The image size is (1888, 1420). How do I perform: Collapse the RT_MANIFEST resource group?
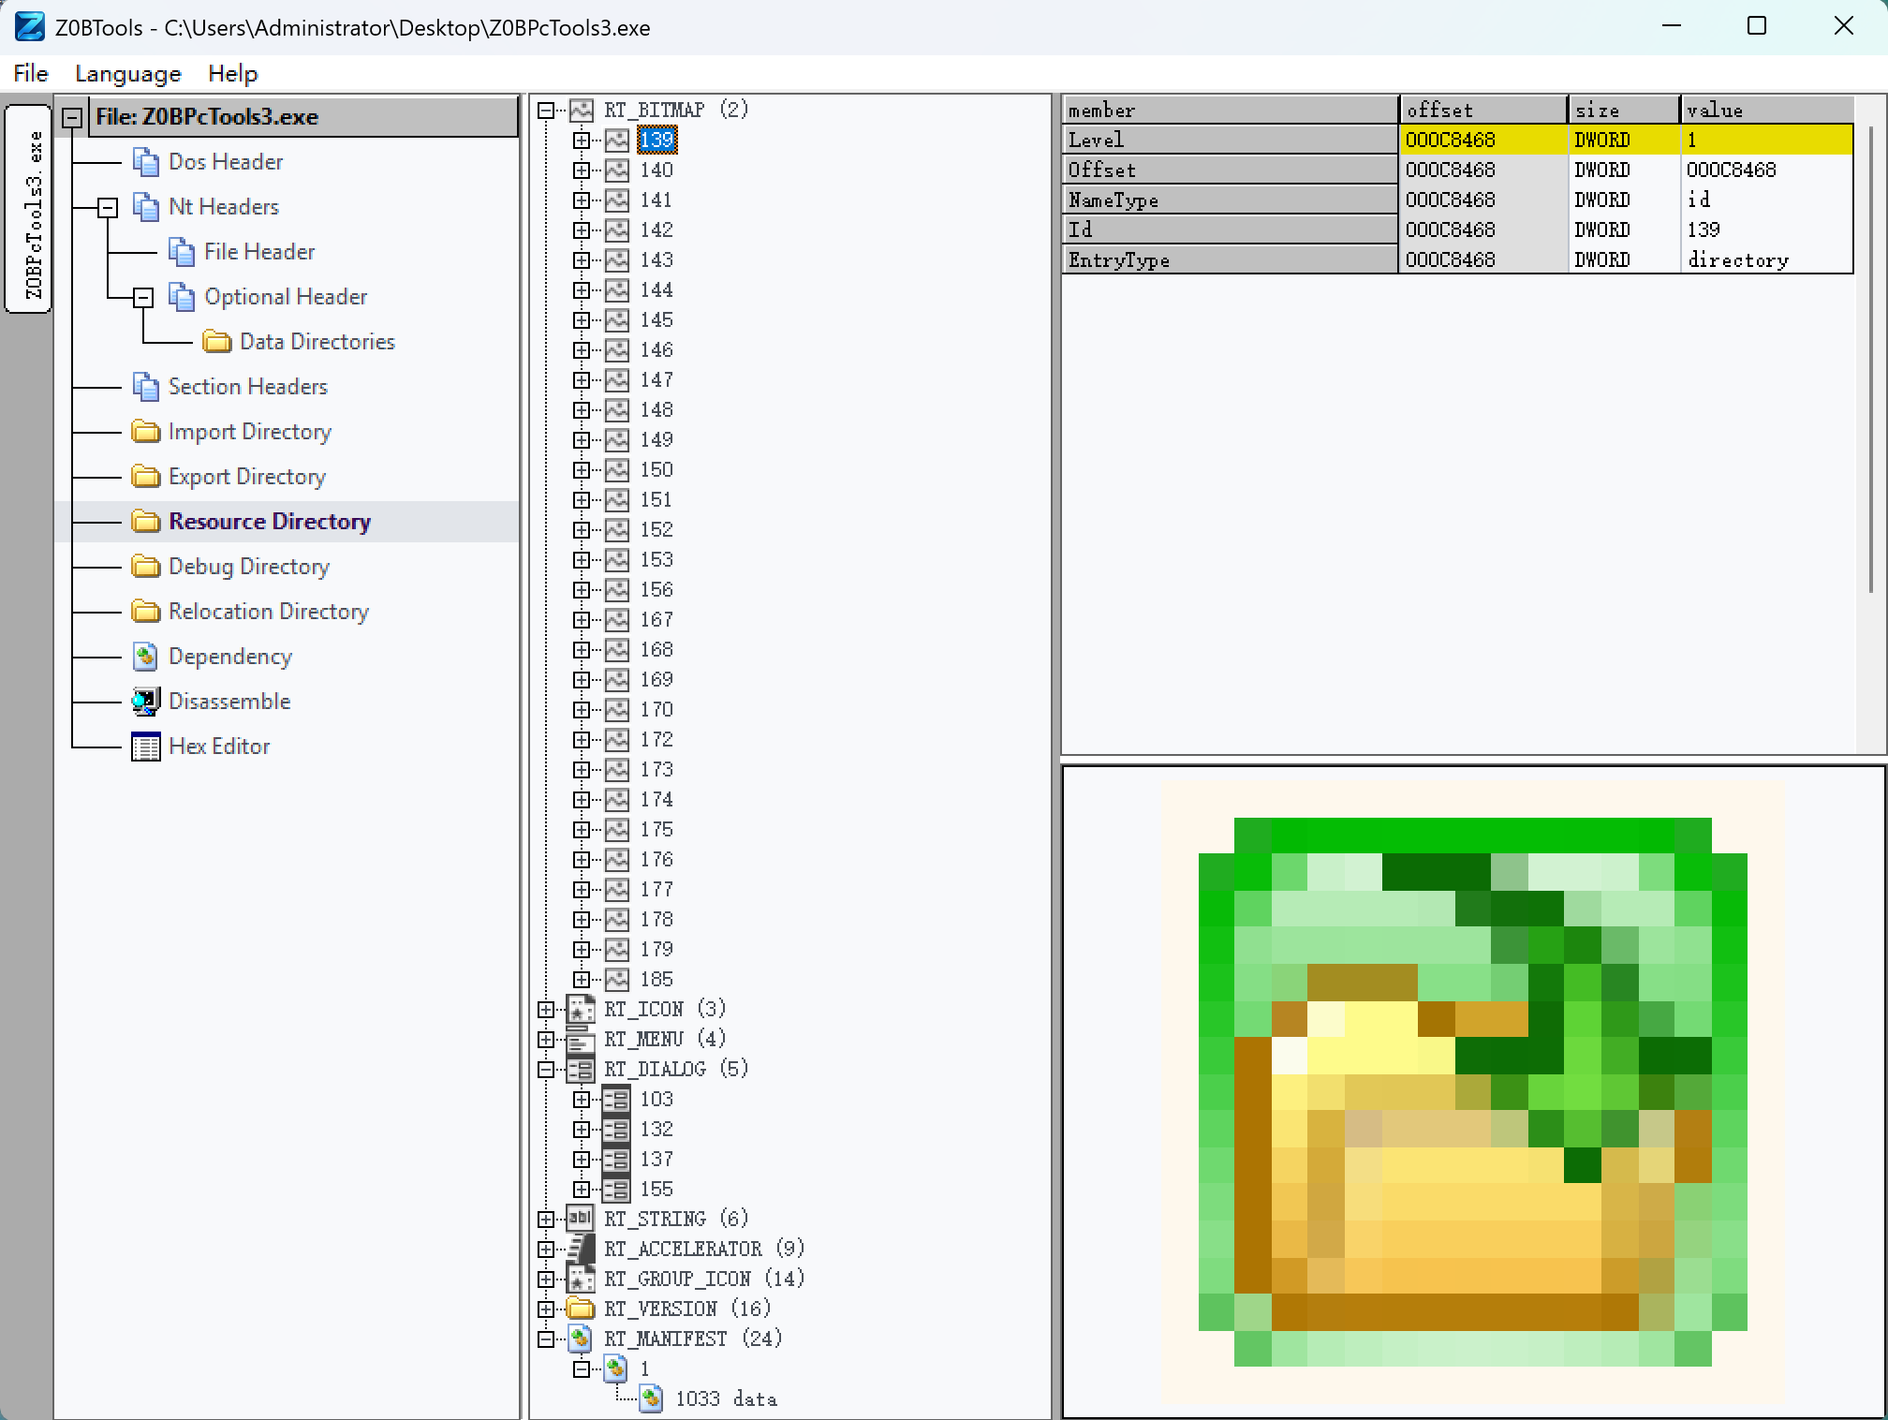[x=546, y=1339]
